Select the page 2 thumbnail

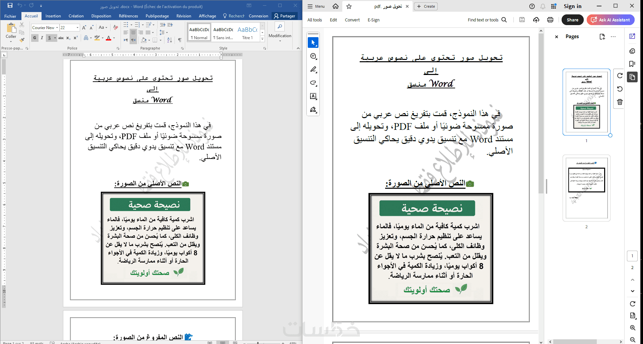[x=586, y=188]
